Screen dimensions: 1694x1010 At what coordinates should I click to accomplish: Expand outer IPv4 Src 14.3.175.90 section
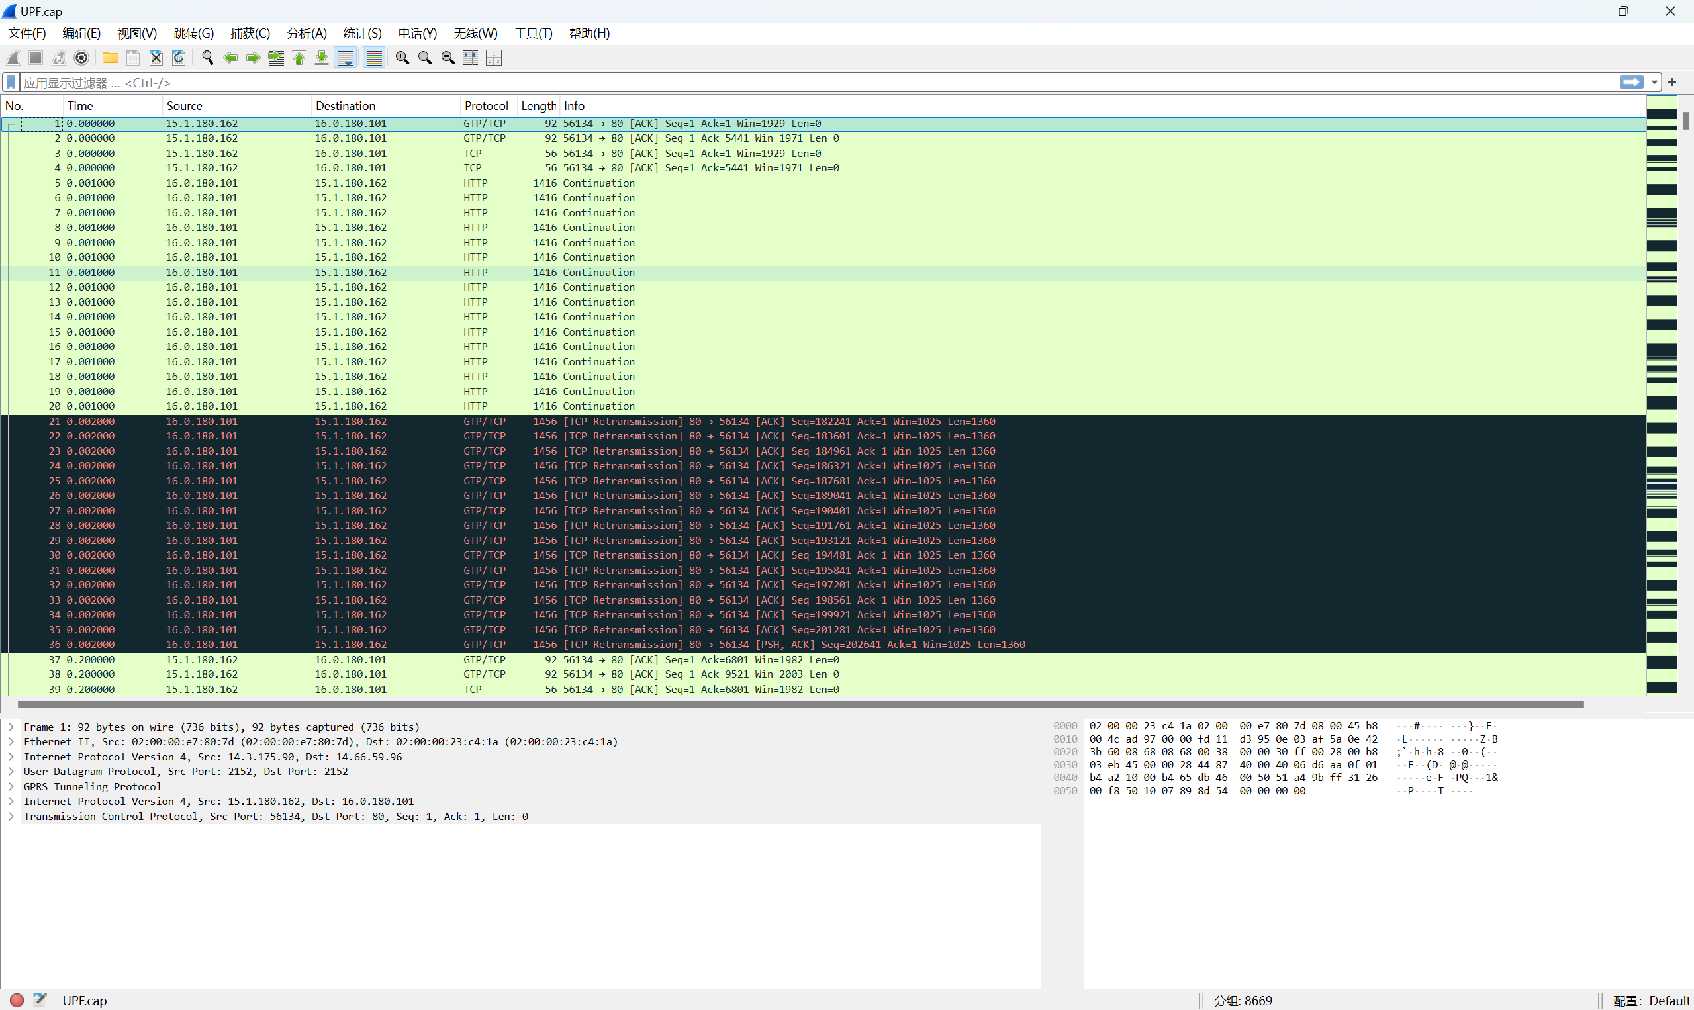11,757
